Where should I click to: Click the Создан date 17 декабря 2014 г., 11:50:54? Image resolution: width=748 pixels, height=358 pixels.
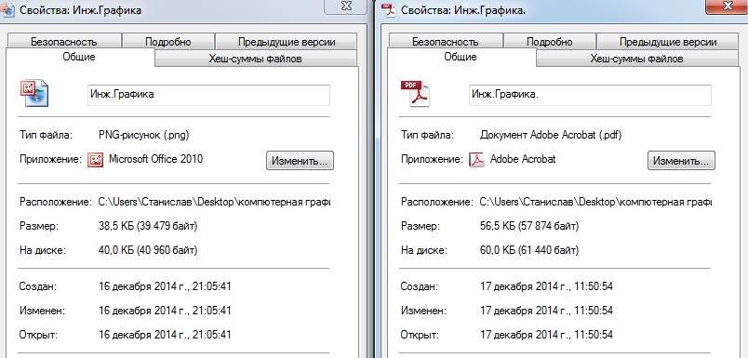tap(547, 286)
